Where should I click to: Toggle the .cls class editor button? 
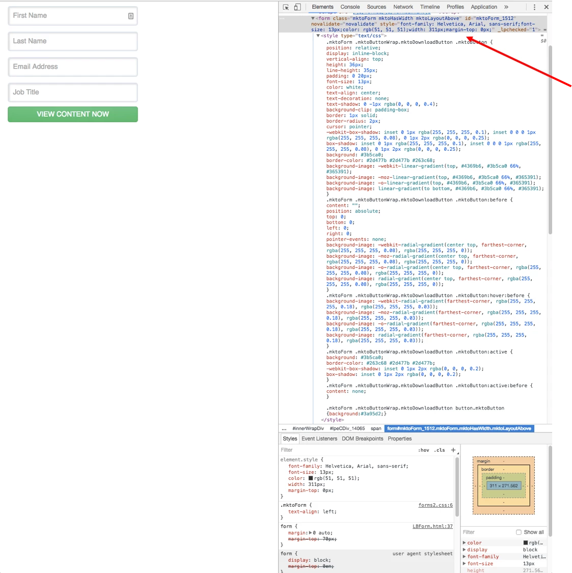[x=440, y=450]
